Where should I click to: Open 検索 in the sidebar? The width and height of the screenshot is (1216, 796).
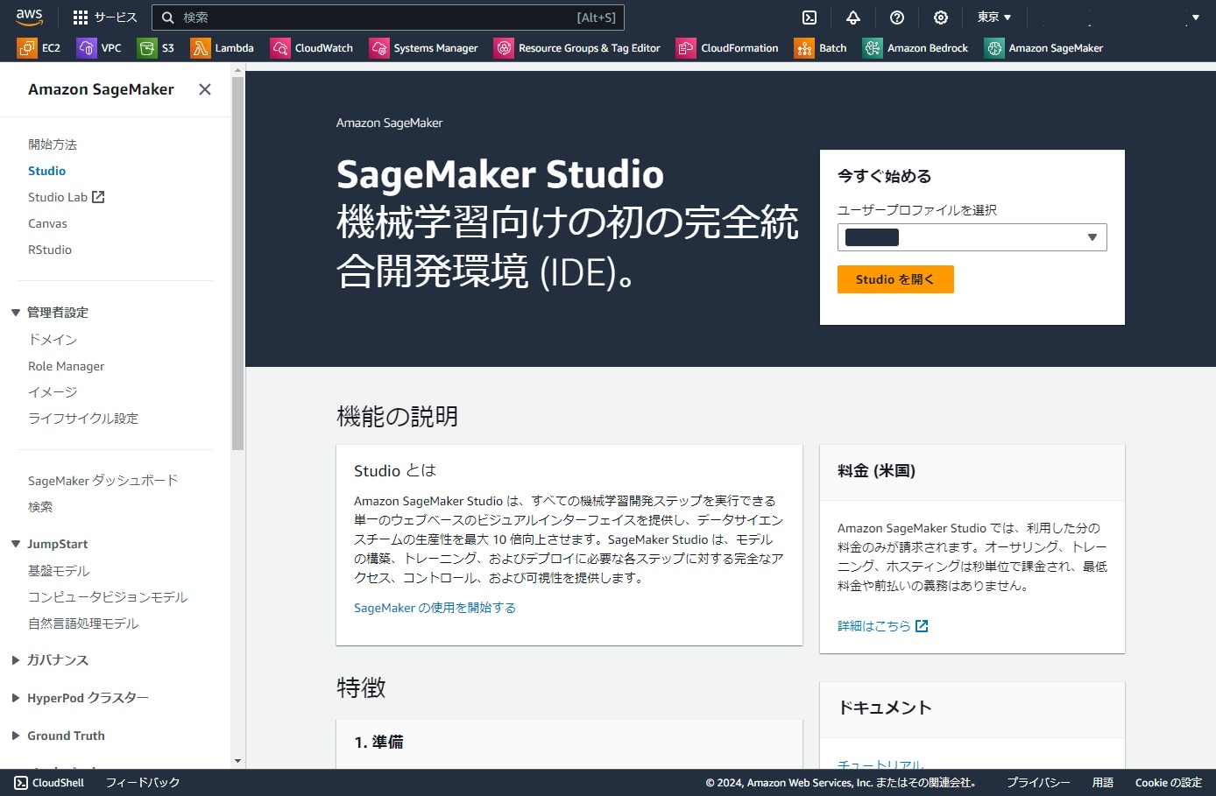coord(40,507)
